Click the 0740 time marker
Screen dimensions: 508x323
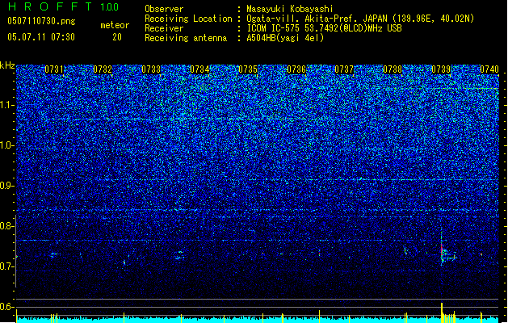pos(489,69)
